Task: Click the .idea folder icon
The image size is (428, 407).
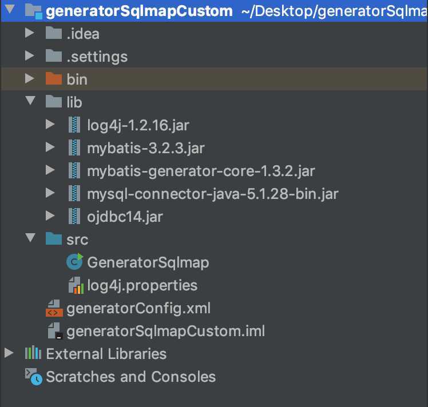Action: click(x=54, y=33)
